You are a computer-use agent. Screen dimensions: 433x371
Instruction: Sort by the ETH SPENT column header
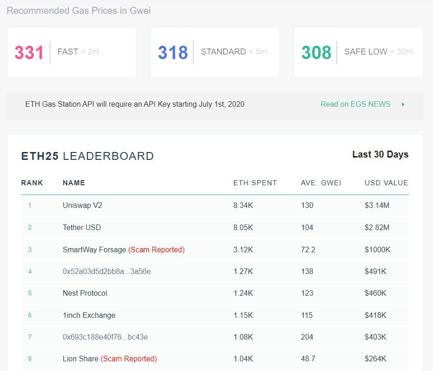(255, 183)
